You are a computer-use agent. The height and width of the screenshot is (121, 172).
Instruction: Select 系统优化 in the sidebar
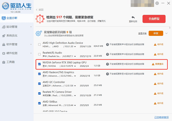coord(11,36)
